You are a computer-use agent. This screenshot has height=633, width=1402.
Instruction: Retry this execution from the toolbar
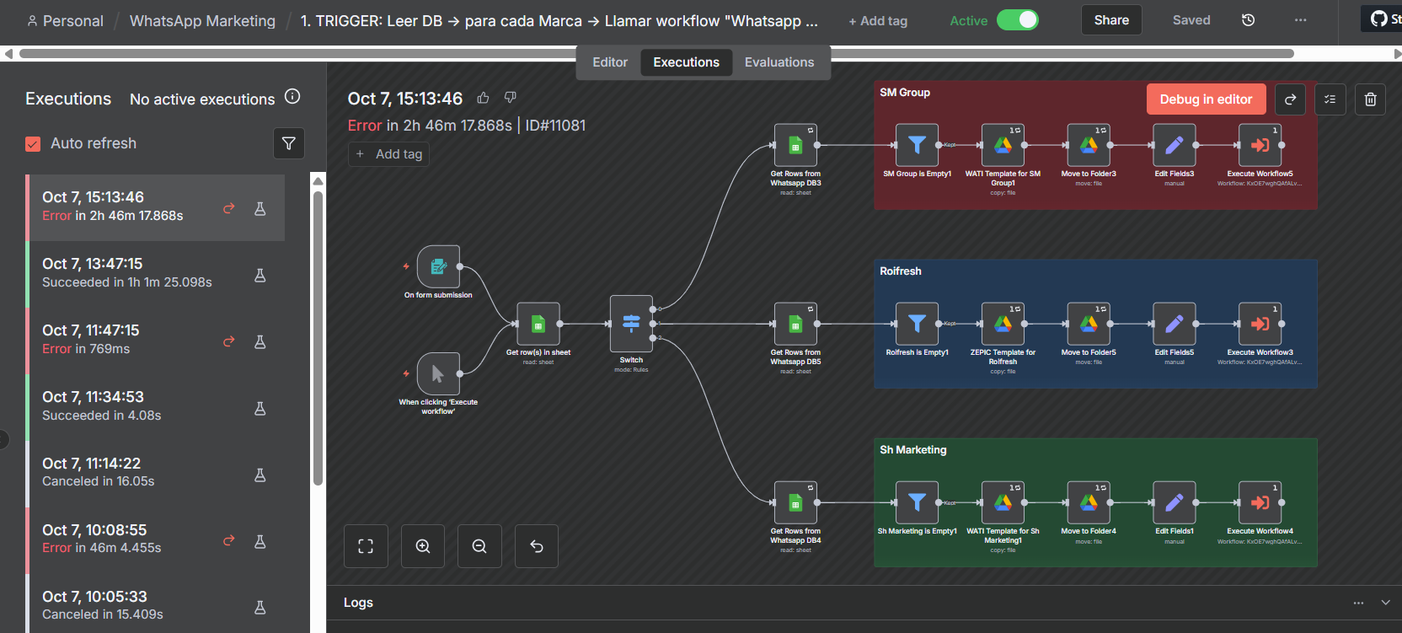coord(1290,99)
